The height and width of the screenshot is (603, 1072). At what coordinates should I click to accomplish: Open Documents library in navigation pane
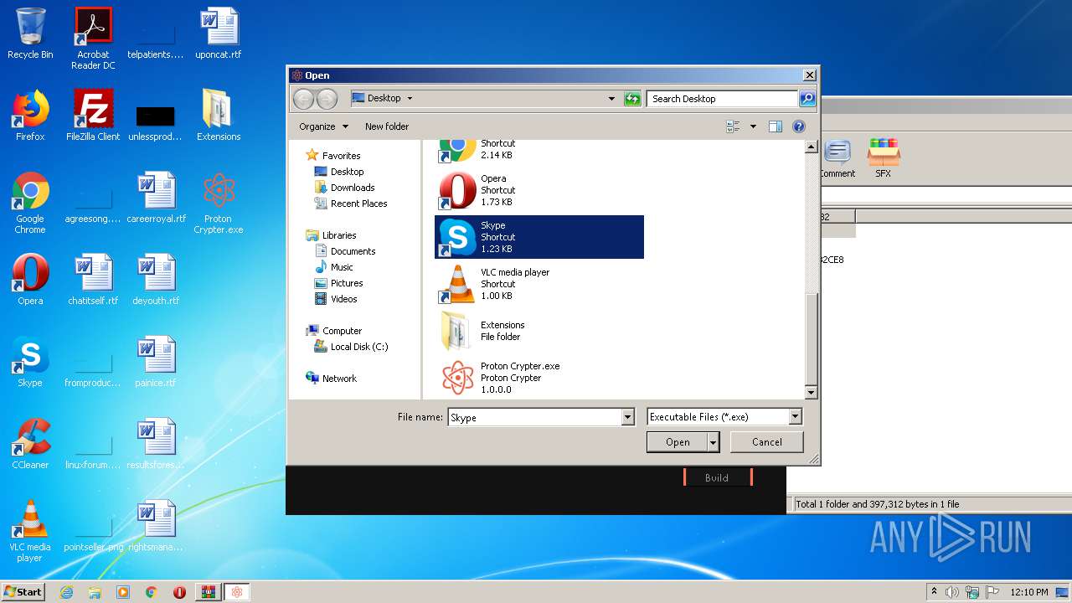click(x=353, y=251)
